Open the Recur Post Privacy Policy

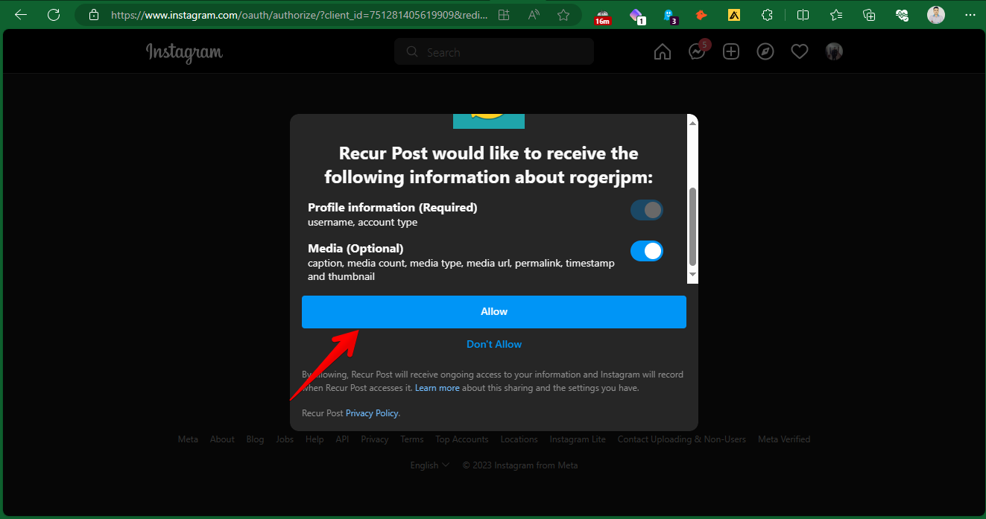click(x=372, y=413)
